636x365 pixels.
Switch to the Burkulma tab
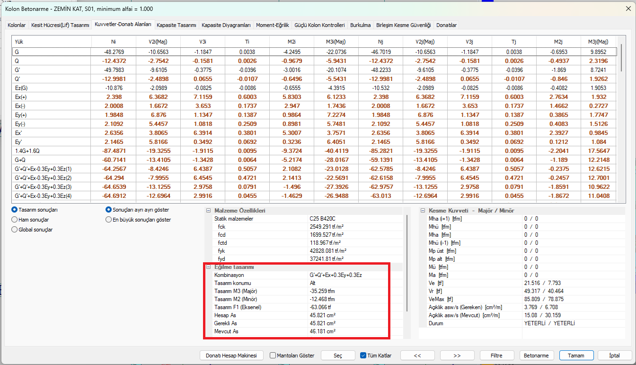[361, 25]
